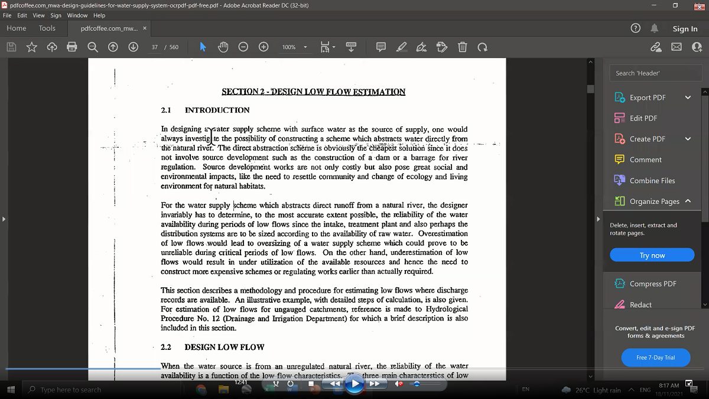The height and width of the screenshot is (399, 709).
Task: Click the video fast forward button
Action: [375, 384]
